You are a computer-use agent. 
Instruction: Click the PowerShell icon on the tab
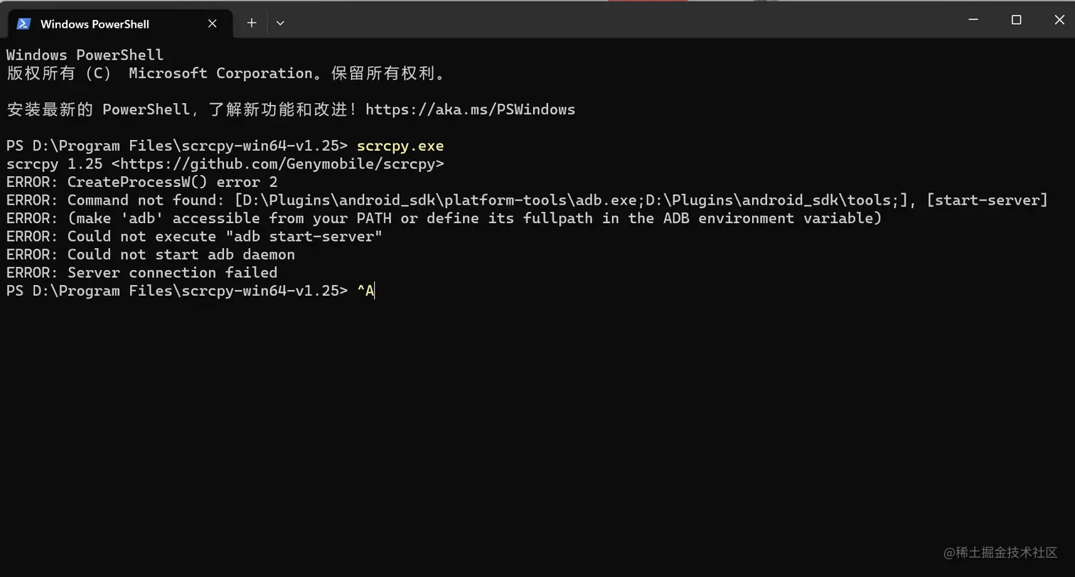23,23
